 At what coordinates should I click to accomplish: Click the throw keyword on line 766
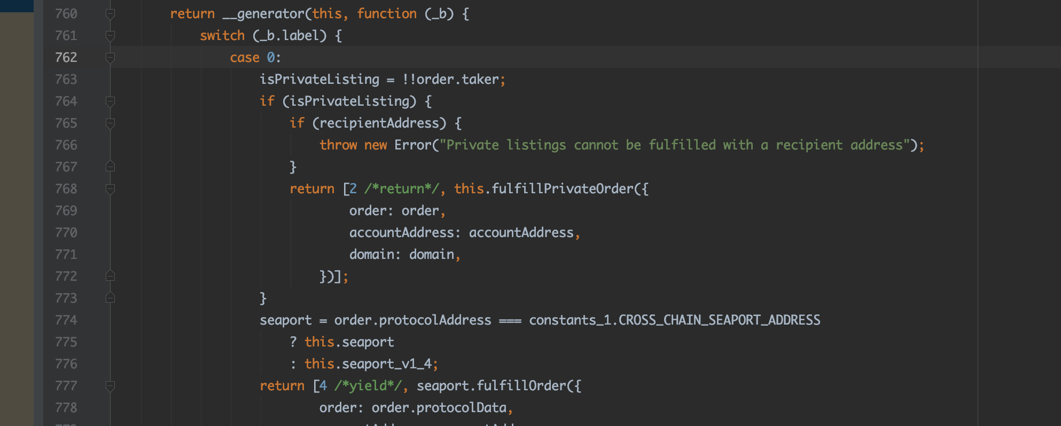point(338,145)
